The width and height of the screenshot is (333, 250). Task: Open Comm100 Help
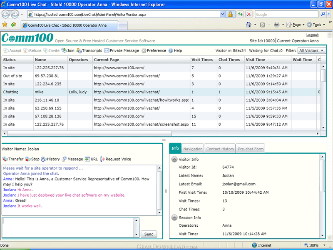[175, 50]
